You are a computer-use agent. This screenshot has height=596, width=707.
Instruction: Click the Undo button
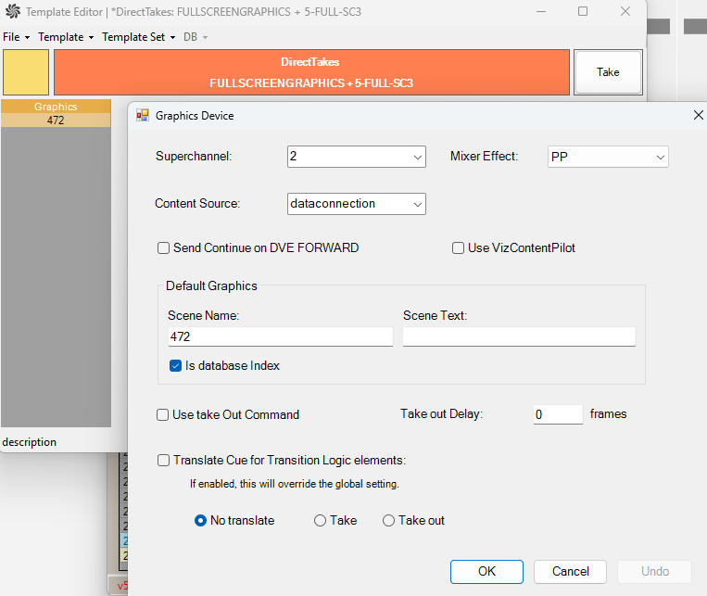(655, 572)
